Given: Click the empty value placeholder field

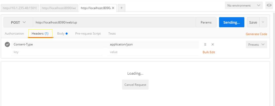Looking at the screenshot, I should pyautogui.click(x=153, y=52).
